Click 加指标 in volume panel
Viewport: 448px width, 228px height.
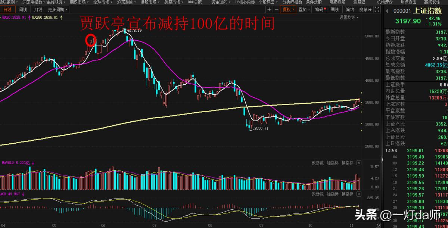[x=333, y=163]
